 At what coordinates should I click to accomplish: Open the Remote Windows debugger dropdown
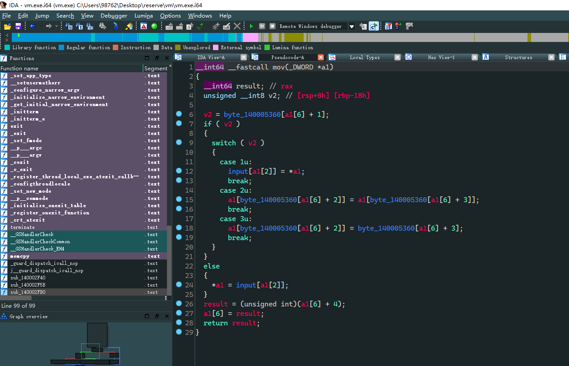(352, 27)
